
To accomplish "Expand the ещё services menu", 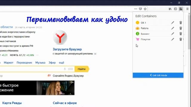I will pos(61,63).
